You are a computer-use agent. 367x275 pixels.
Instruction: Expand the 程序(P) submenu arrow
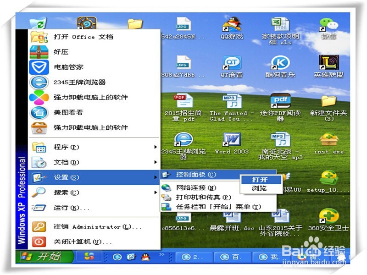(156, 147)
